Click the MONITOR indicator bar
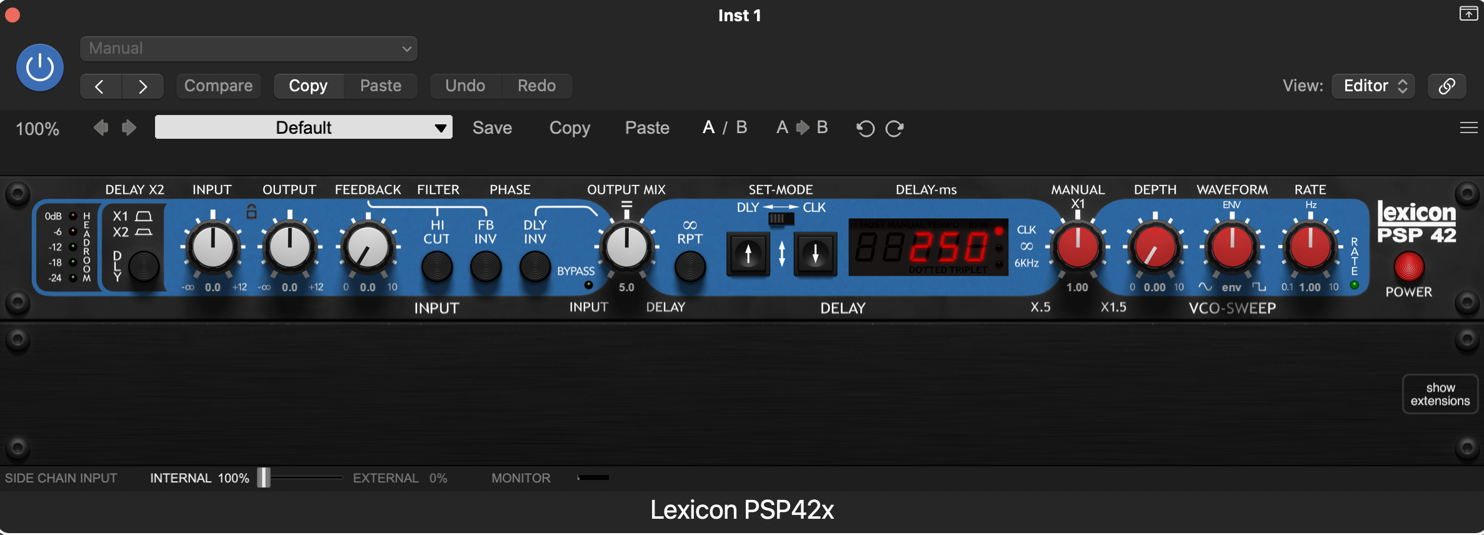 pos(593,477)
